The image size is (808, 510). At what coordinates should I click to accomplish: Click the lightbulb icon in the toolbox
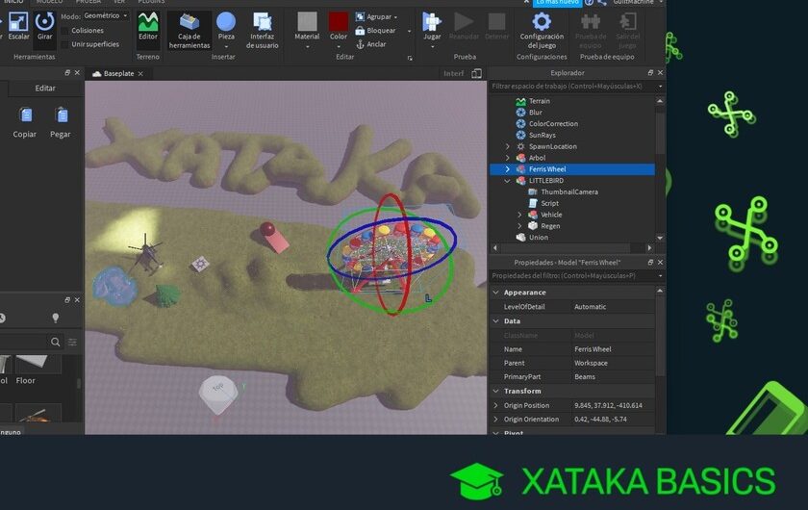(55, 318)
